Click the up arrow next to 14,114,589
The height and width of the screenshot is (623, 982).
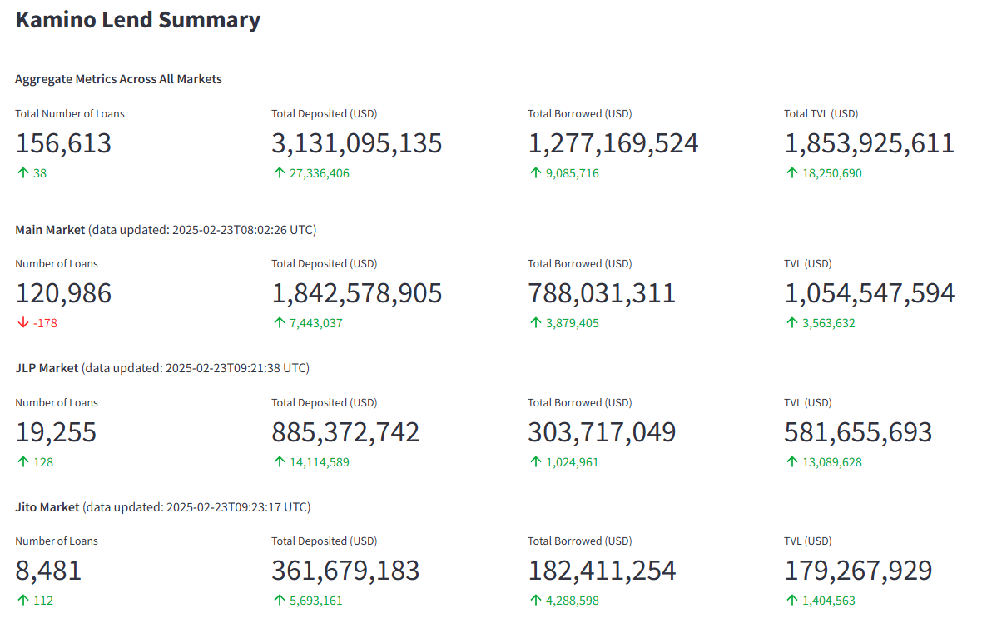[278, 461]
